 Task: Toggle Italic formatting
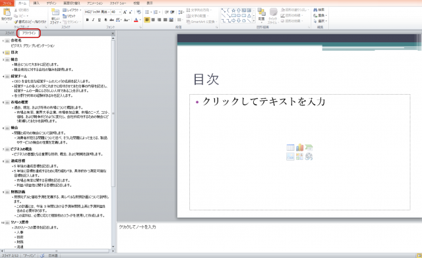(93, 20)
